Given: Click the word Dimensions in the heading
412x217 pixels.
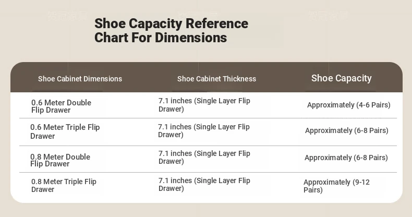Looking at the screenshot, I should click(191, 38).
